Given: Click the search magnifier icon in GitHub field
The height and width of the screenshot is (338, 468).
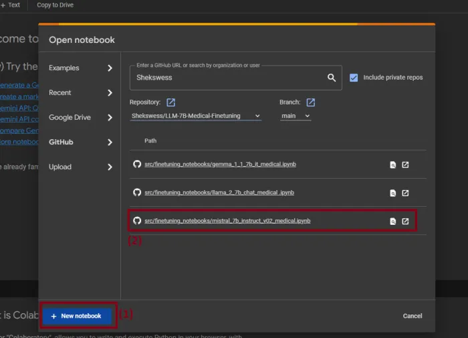Looking at the screenshot, I should click(x=332, y=78).
